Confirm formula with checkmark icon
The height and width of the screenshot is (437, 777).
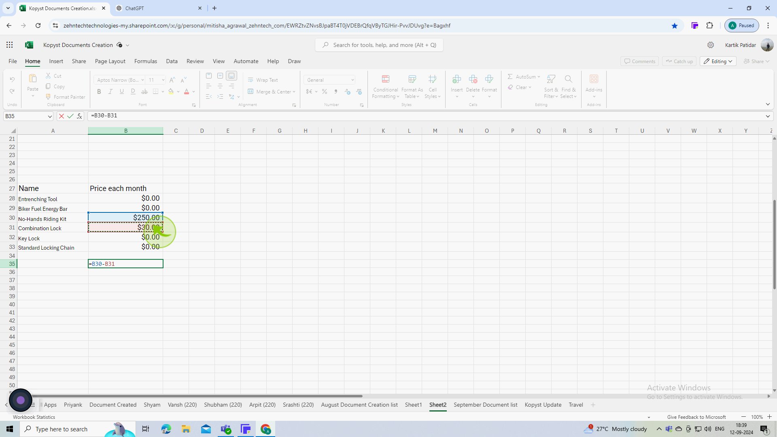[70, 116]
